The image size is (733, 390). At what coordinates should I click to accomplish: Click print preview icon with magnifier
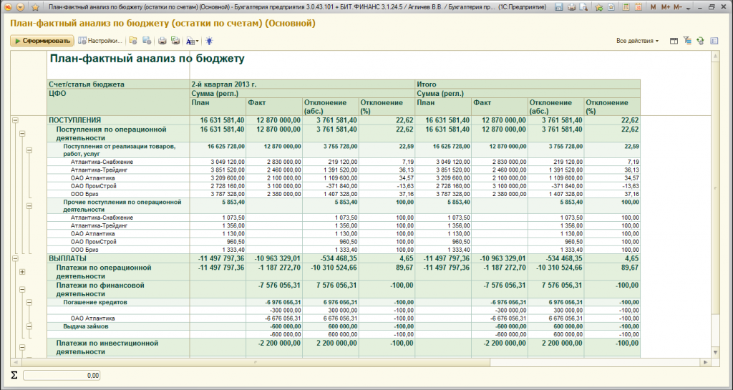[583, 7]
